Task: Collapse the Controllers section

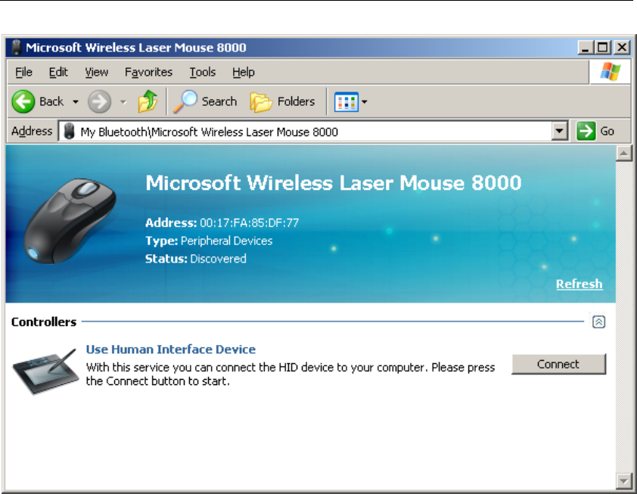Action: click(x=598, y=322)
